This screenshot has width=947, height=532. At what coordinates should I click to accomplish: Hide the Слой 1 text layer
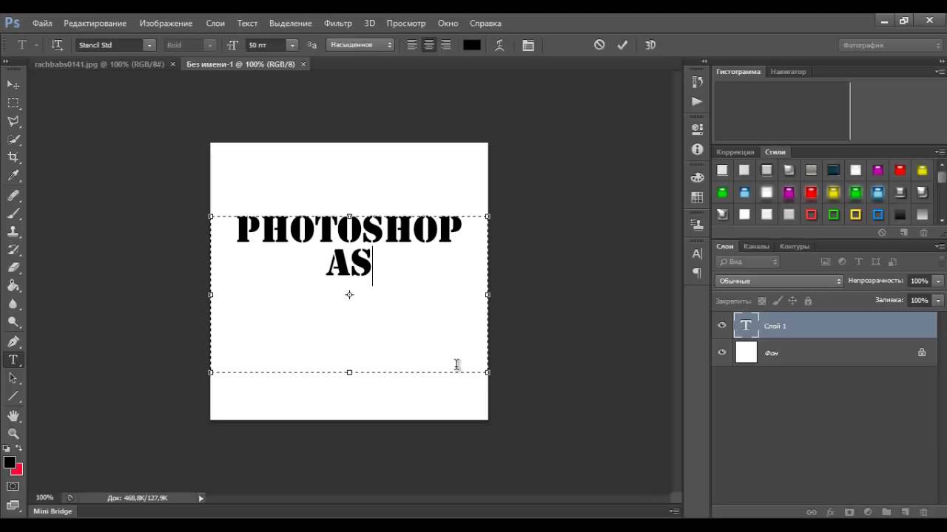[722, 325]
